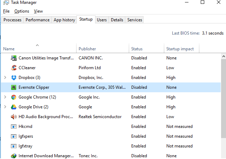Viewport: 226px width, 159px height.
Task: Select the Igfxpers entry name
Action: point(26,136)
